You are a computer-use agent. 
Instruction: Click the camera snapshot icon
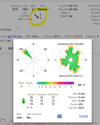point(59,116)
